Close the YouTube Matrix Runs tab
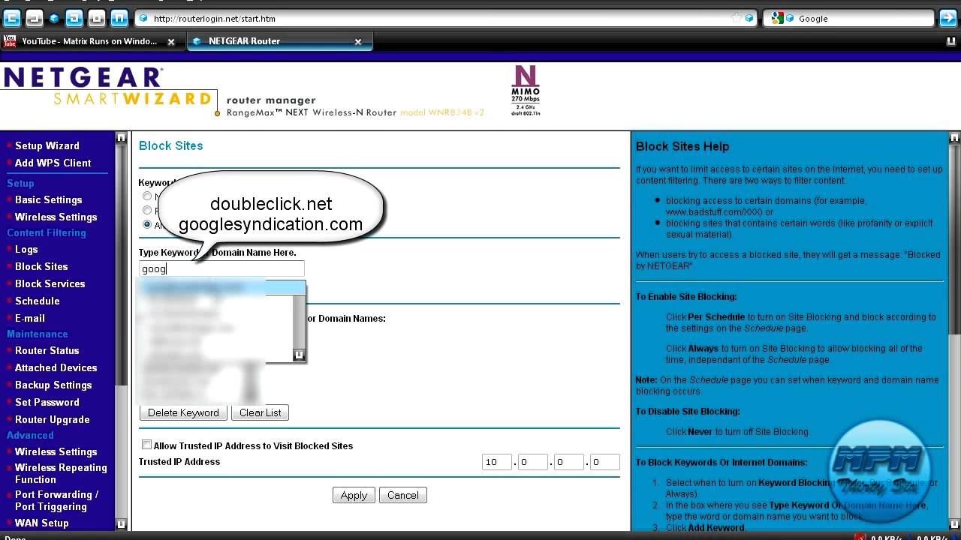961x540 pixels. pos(171,42)
